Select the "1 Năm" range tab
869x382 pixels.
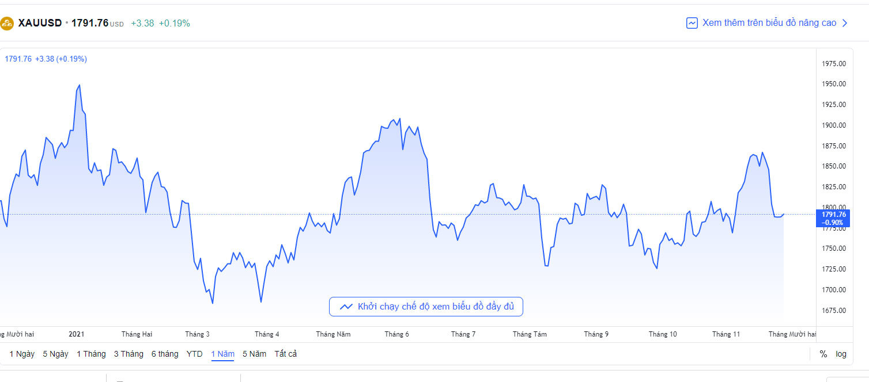[x=222, y=354]
